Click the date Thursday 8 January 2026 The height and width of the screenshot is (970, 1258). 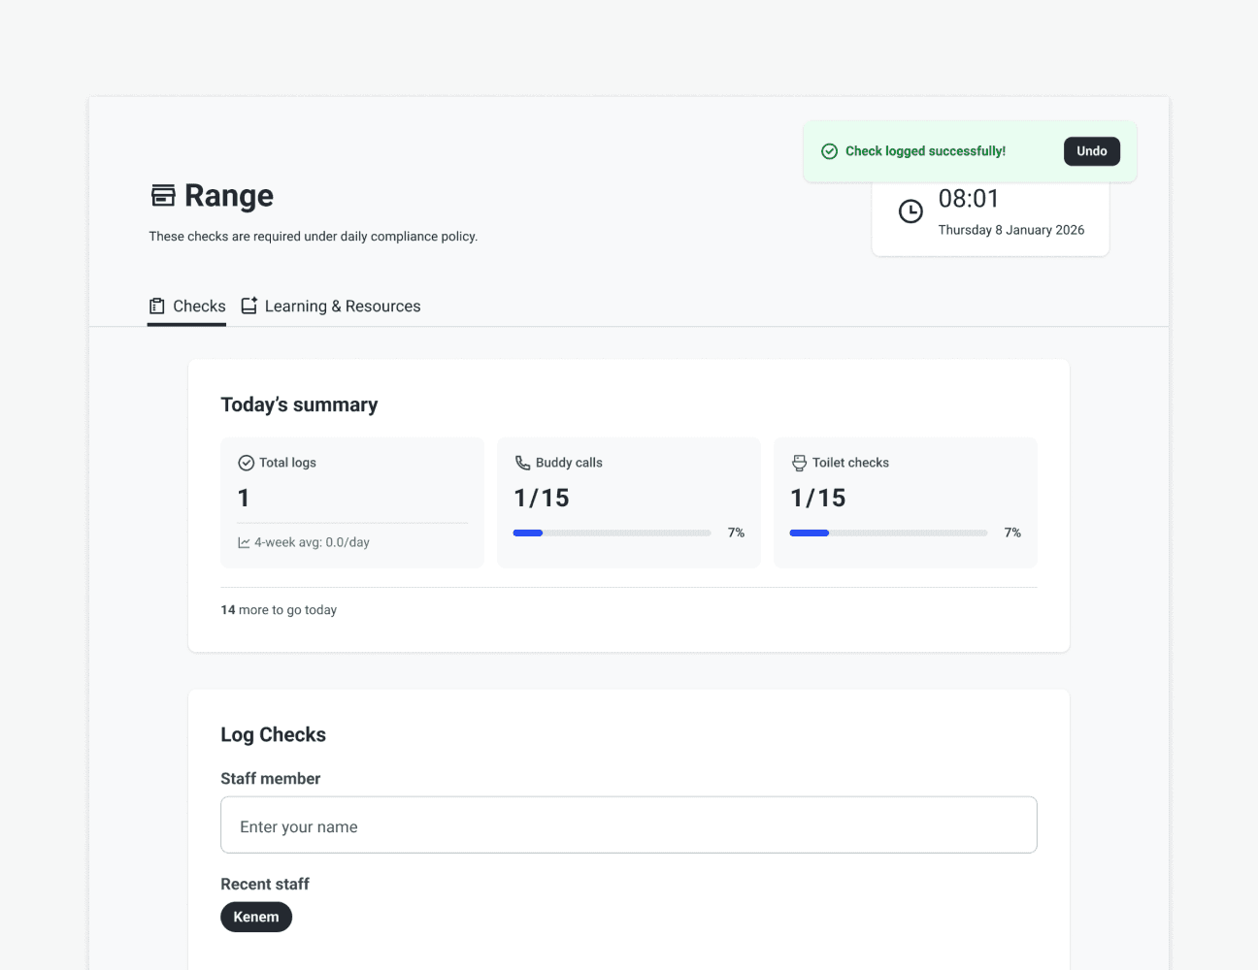[1011, 230]
